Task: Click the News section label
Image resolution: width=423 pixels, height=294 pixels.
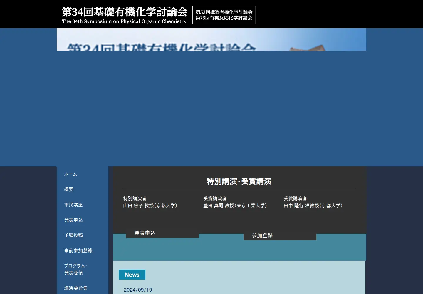Action: (x=132, y=275)
